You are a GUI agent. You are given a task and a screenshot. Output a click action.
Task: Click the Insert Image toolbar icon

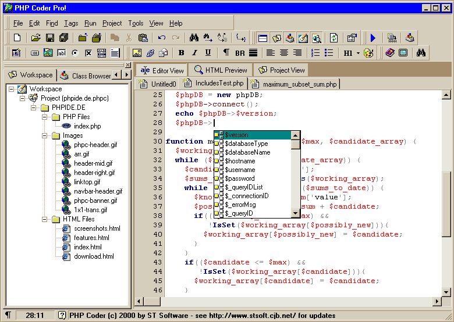coord(137,53)
